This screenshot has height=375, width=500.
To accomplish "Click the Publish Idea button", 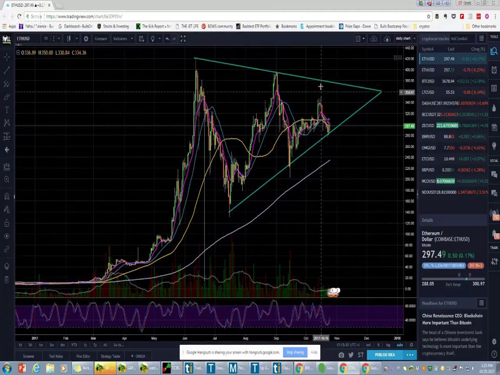I will (x=385, y=355).
